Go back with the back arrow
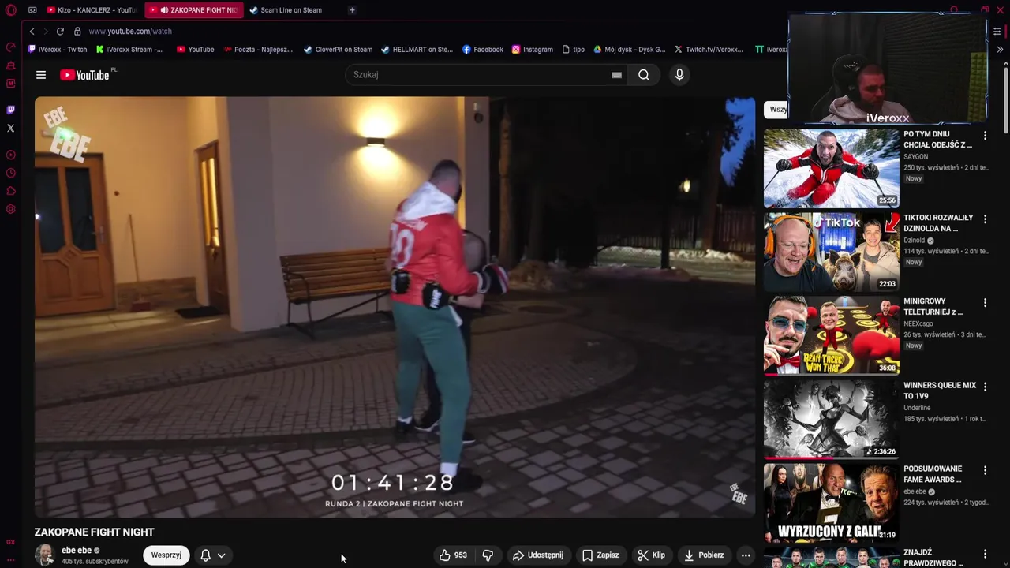 32,32
